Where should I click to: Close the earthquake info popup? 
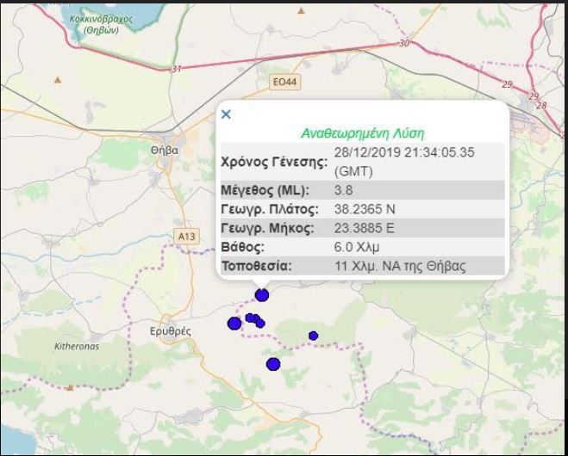tap(226, 114)
